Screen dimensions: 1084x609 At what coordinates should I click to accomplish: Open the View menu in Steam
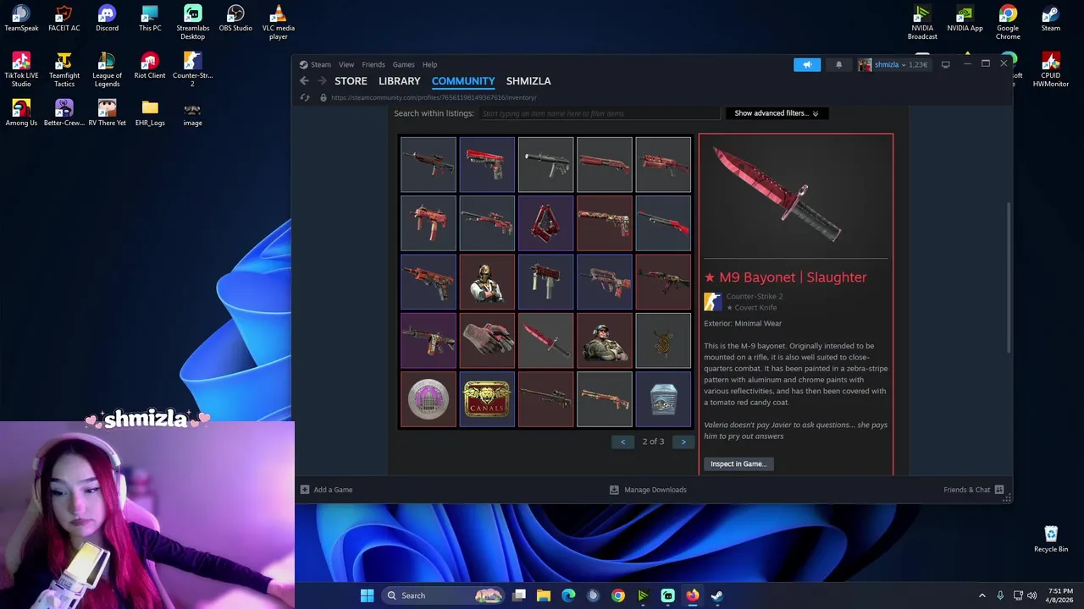tap(346, 64)
